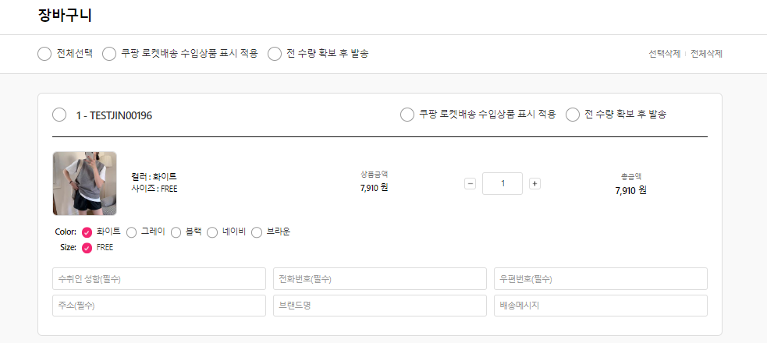The height and width of the screenshot is (343, 767).
Task: Toggle top 전 수량 확보 후 발송 option
Action: tap(275, 54)
